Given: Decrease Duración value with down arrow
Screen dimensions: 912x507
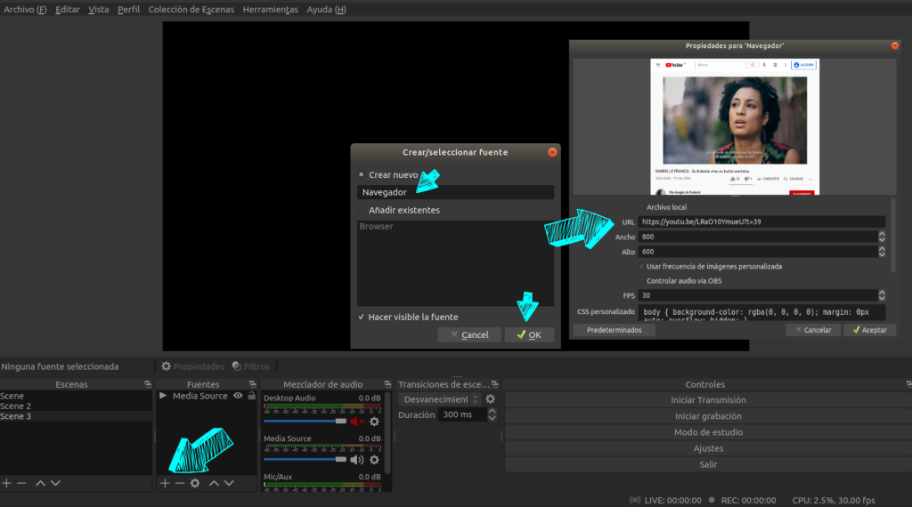Looking at the screenshot, I should pos(492,417).
